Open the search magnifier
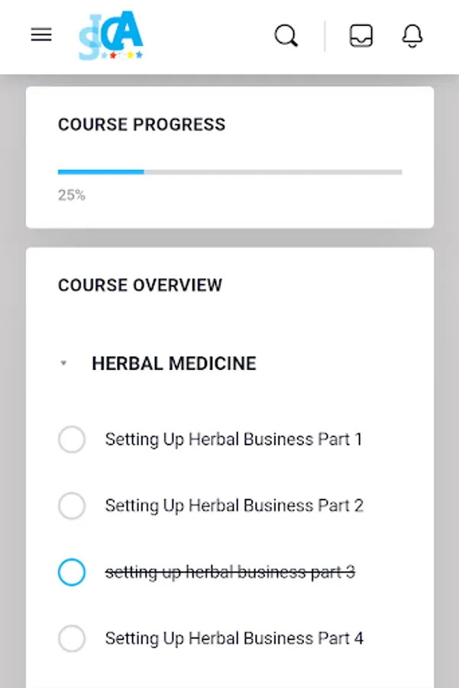Screen dimensions: 459x688 click(x=286, y=36)
